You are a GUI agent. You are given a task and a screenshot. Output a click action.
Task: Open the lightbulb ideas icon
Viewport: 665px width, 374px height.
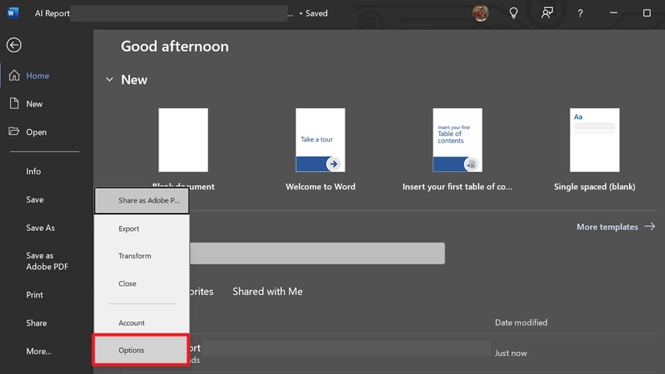(513, 13)
